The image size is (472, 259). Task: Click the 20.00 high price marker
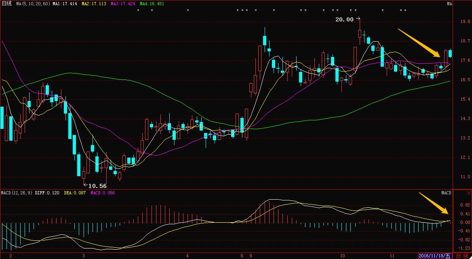(x=344, y=19)
